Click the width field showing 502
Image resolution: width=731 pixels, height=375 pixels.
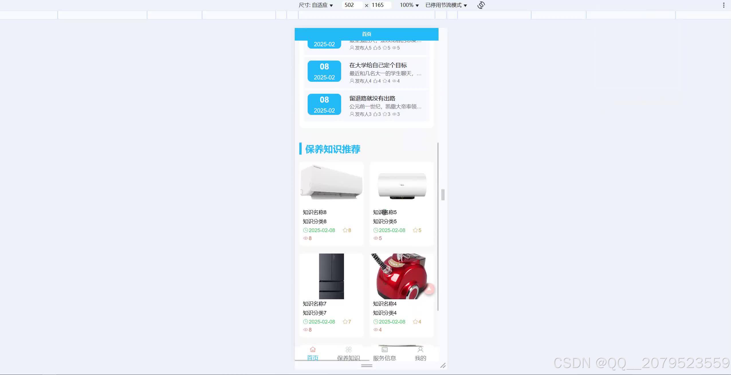coord(352,5)
